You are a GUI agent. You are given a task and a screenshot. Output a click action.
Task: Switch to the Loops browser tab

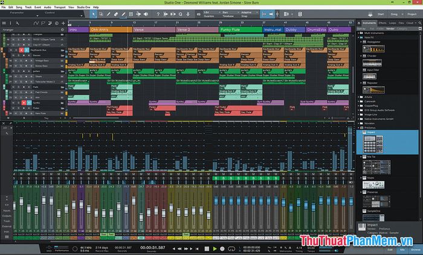point(393,23)
